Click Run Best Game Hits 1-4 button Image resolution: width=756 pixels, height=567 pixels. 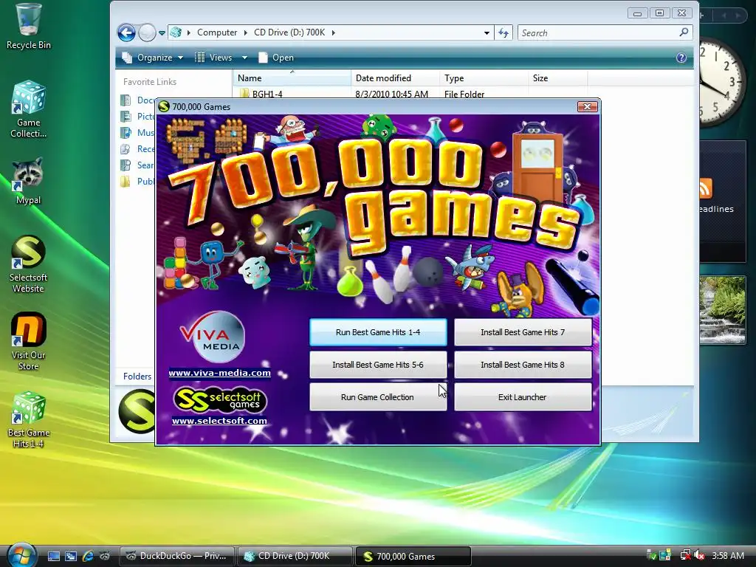[x=378, y=332]
